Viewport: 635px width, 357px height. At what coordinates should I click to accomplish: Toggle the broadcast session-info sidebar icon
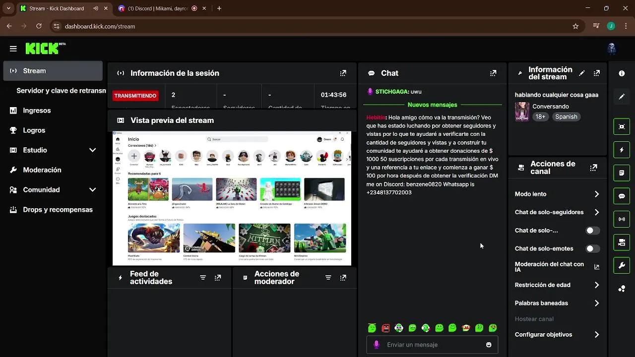click(622, 219)
